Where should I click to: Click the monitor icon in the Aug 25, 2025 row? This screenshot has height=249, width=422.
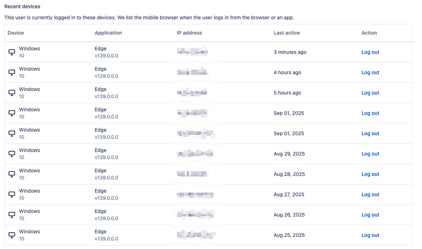(12, 235)
